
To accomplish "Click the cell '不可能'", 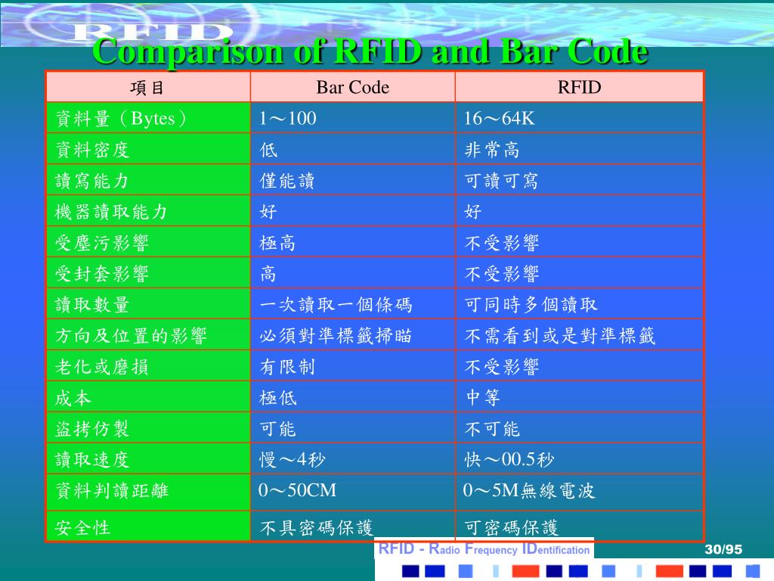I will coord(579,429).
